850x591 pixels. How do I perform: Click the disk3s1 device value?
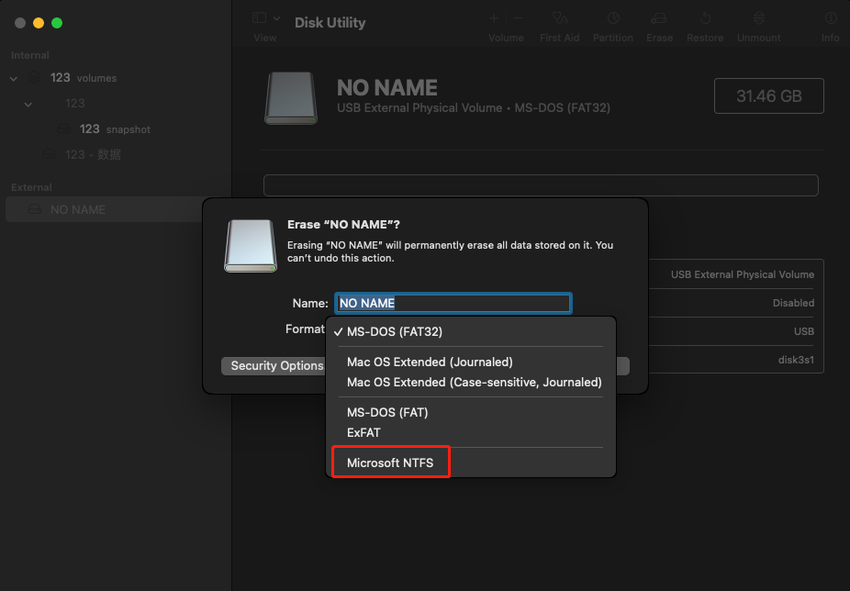click(796, 360)
